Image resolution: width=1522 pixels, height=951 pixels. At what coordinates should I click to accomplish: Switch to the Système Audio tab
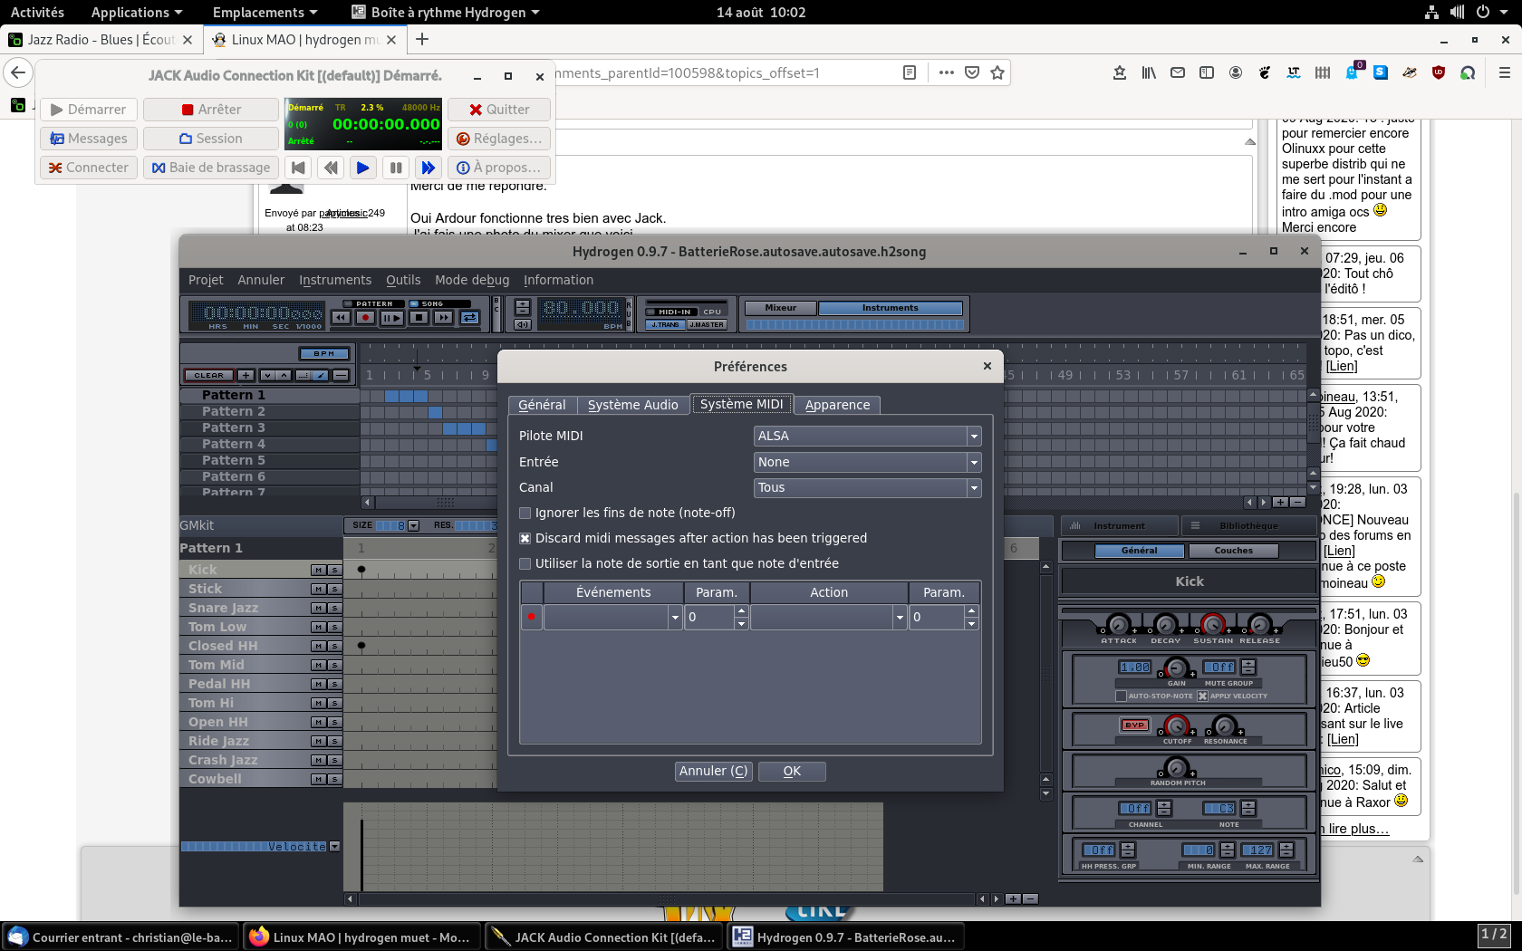pyautogui.click(x=632, y=405)
